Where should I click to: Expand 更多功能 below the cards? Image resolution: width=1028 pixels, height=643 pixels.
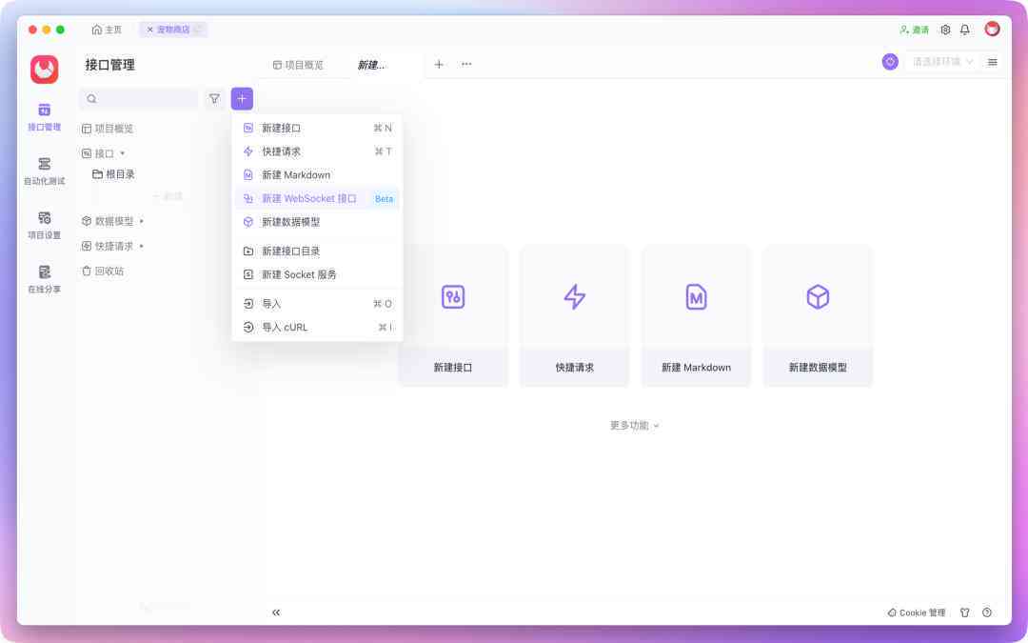[634, 425]
